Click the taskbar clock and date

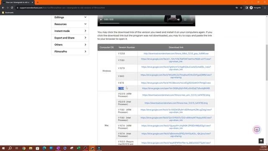pos(263,148)
